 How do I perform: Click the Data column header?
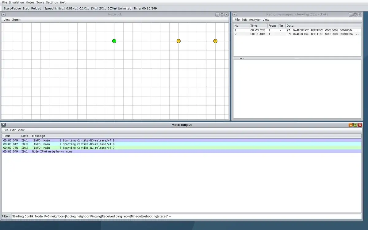click(323, 26)
